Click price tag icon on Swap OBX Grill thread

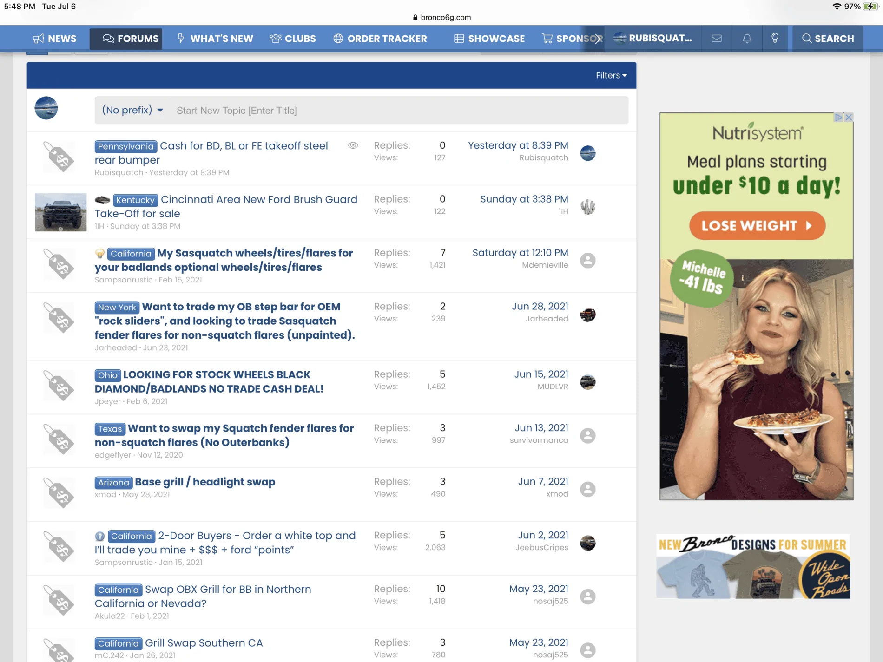coord(59,600)
